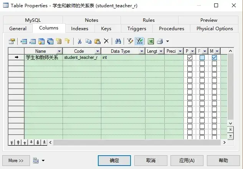The image size is (243, 169).
Task: Tick P checkbox in first empty row
Action: [x=190, y=63]
